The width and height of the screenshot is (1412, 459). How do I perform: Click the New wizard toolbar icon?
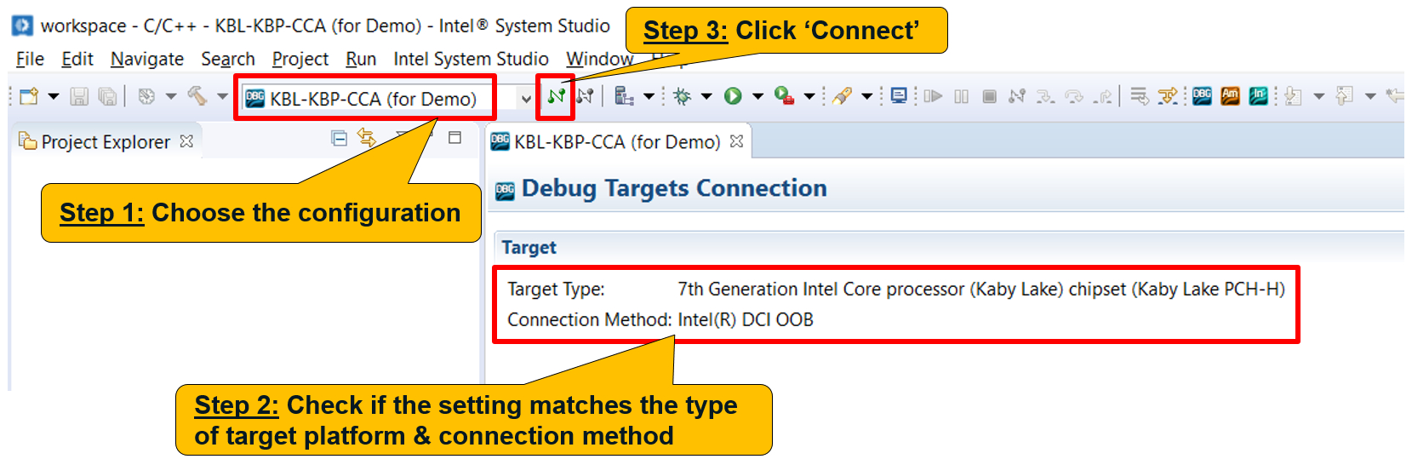pyautogui.click(x=29, y=96)
